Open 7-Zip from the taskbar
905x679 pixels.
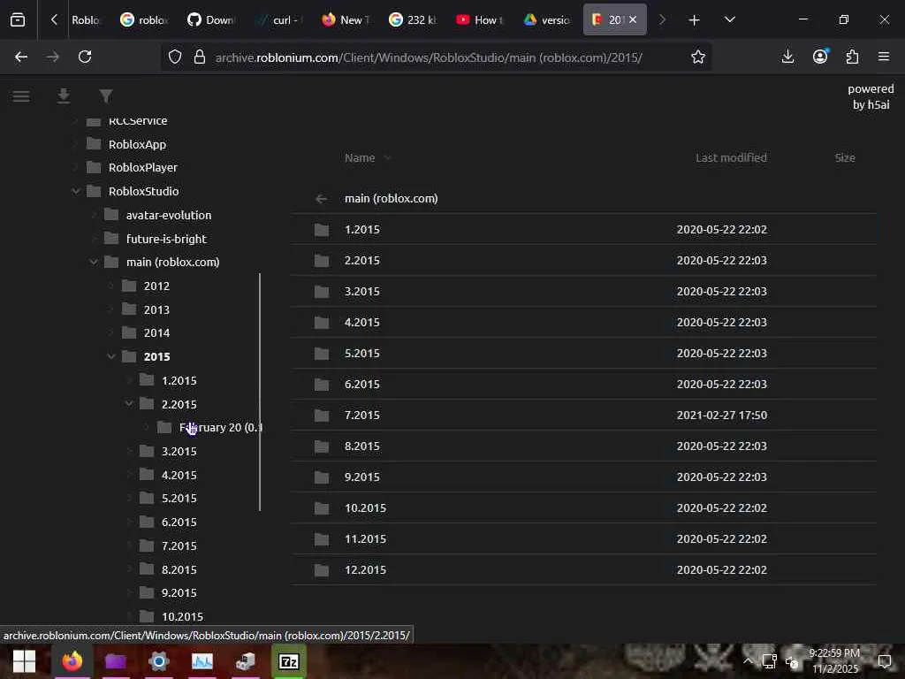pyautogui.click(x=289, y=661)
